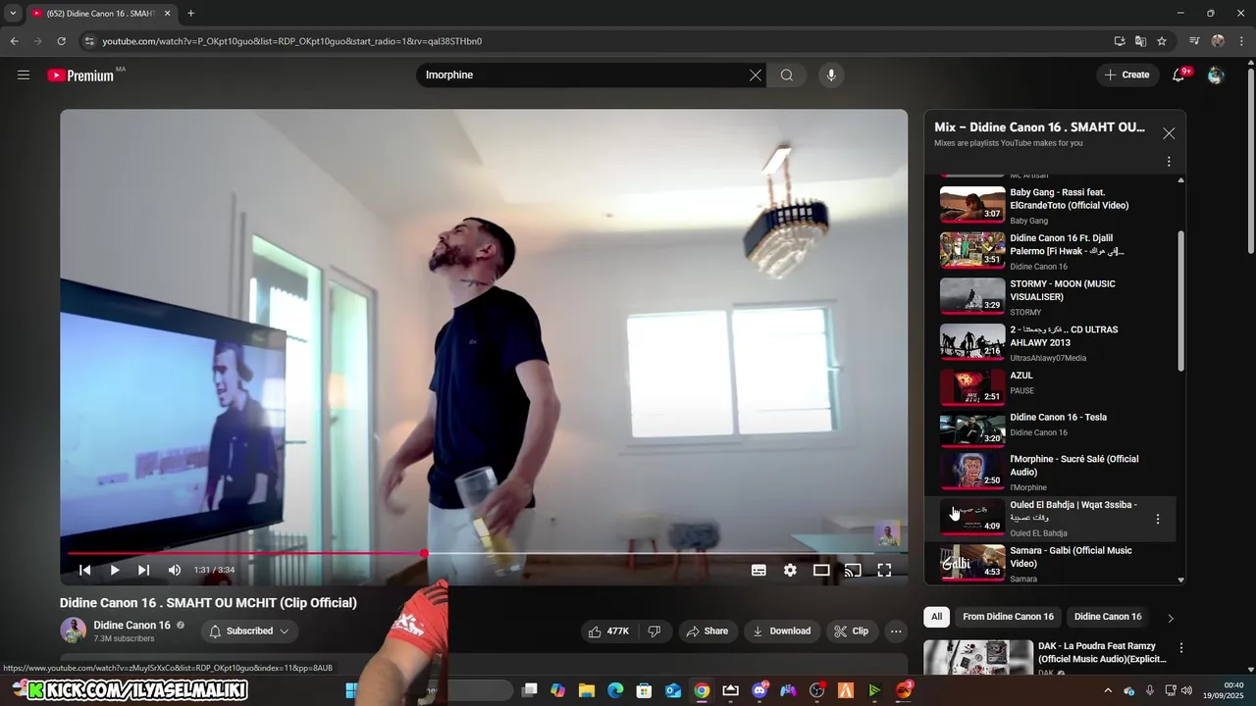Skip to the previous video
This screenshot has height=706, width=1256.
(x=84, y=570)
